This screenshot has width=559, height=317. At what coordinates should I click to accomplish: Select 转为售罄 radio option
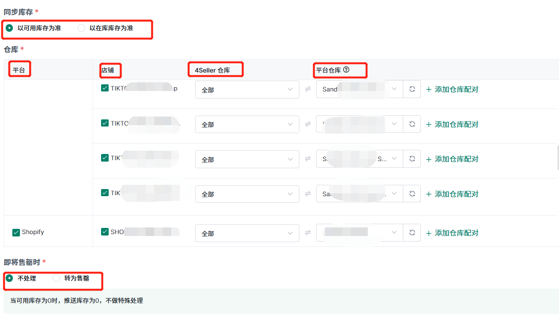[56, 278]
